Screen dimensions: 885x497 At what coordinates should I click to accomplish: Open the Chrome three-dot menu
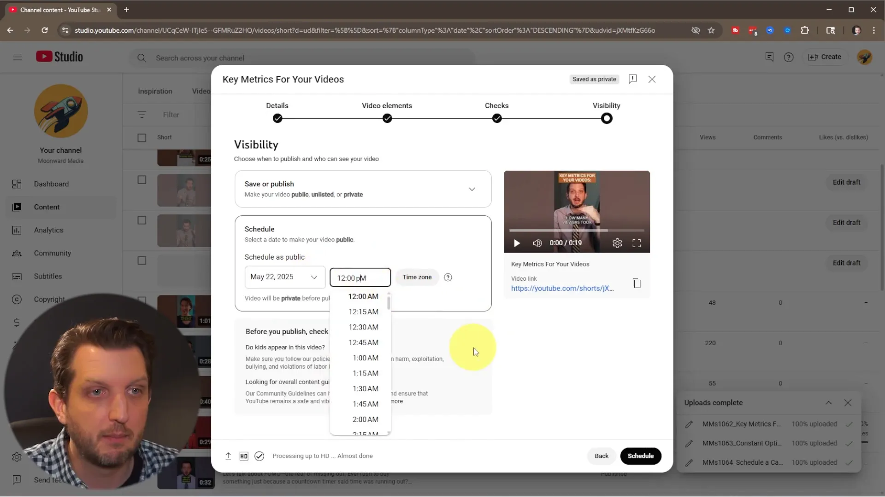click(874, 30)
